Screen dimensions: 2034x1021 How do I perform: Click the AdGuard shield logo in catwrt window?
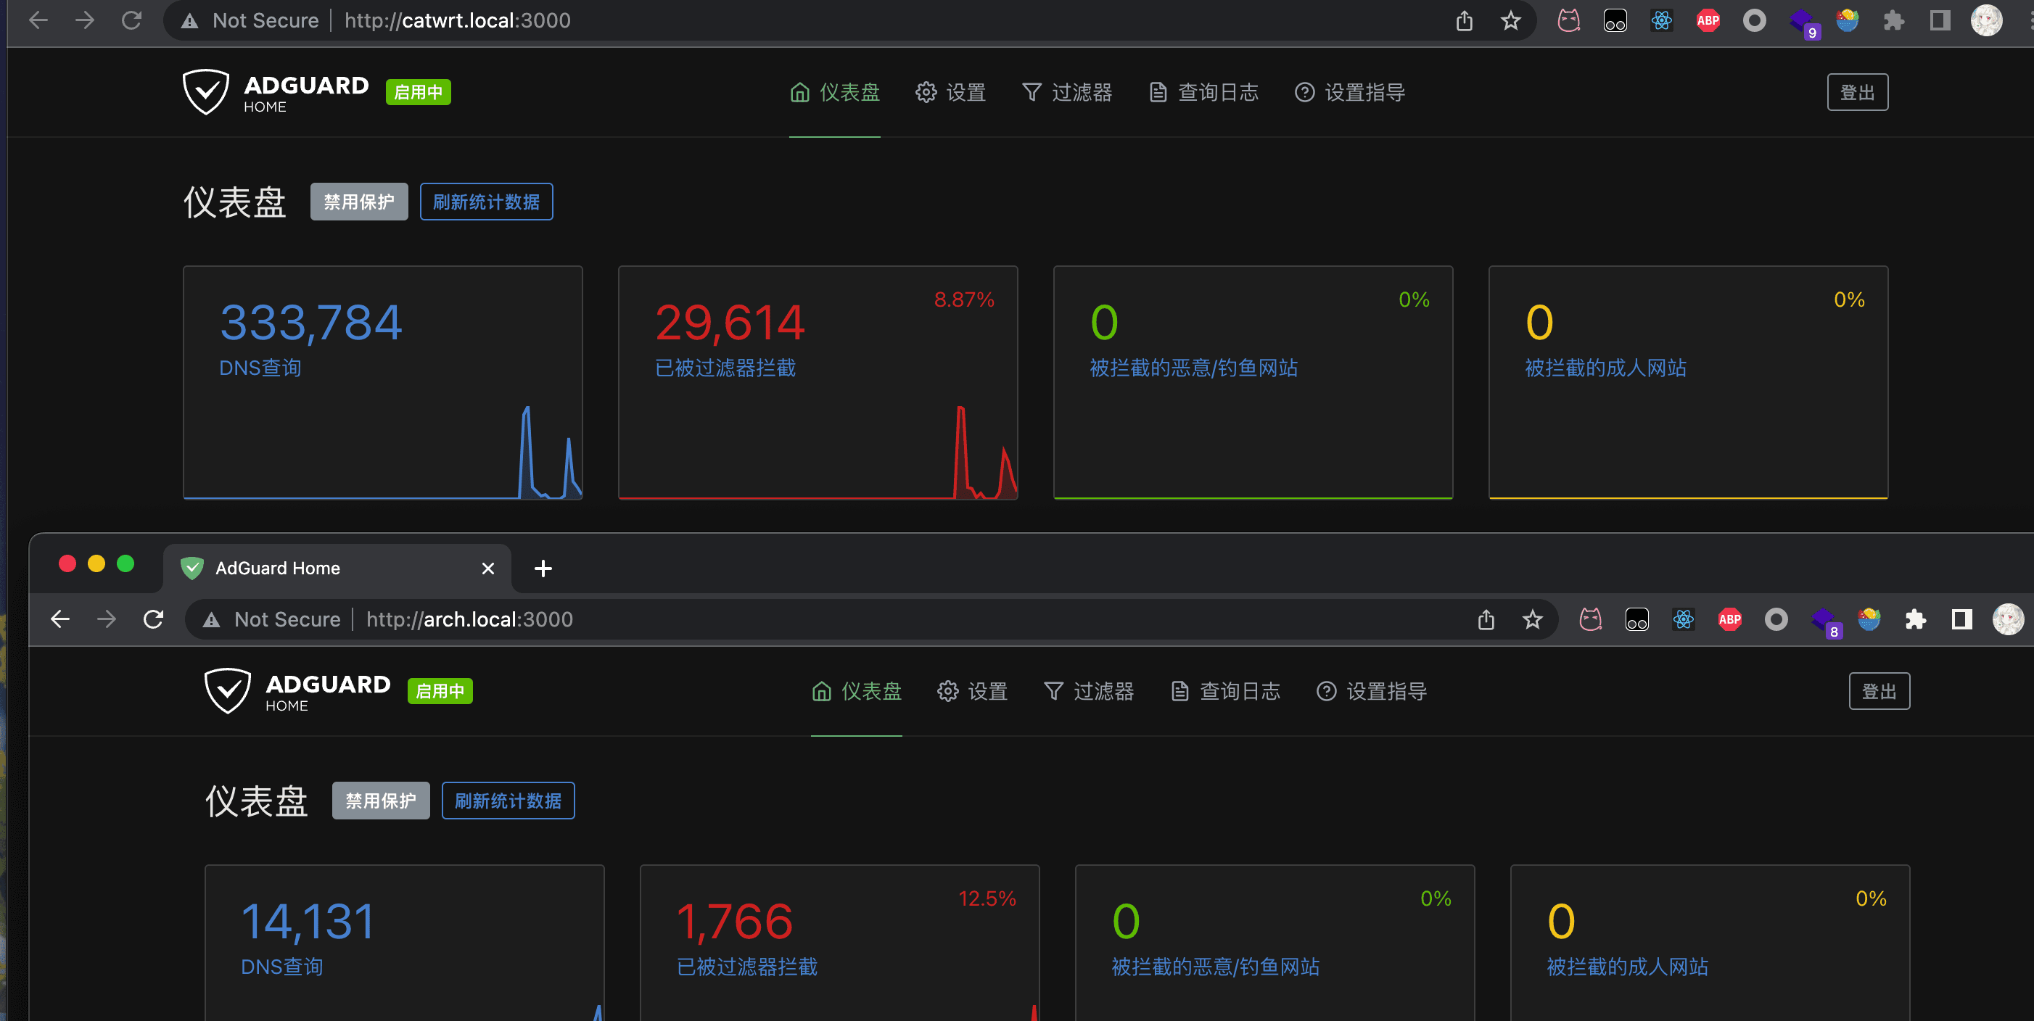coord(206,91)
